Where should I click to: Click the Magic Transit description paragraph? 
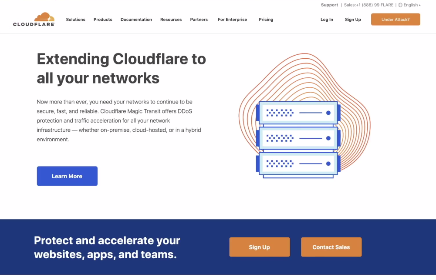[x=119, y=120]
